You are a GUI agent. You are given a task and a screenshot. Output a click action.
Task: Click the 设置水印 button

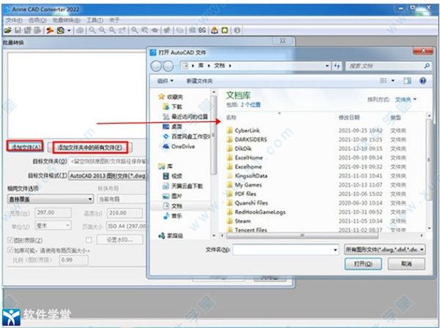pyautogui.click(x=120, y=240)
